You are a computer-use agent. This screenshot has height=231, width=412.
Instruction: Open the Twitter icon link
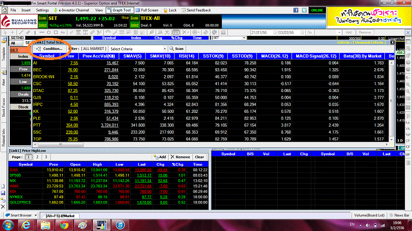click(x=304, y=10)
